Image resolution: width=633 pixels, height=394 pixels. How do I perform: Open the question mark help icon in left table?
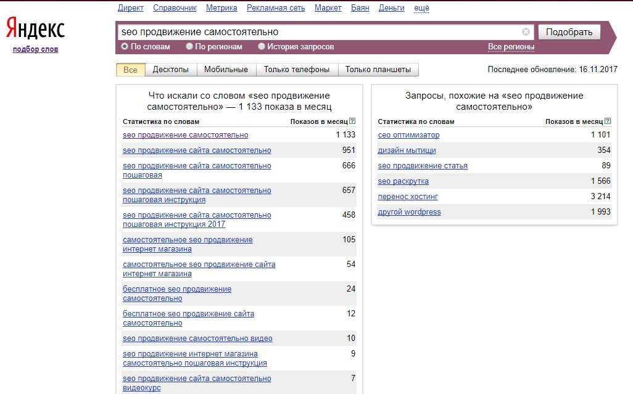[352, 121]
